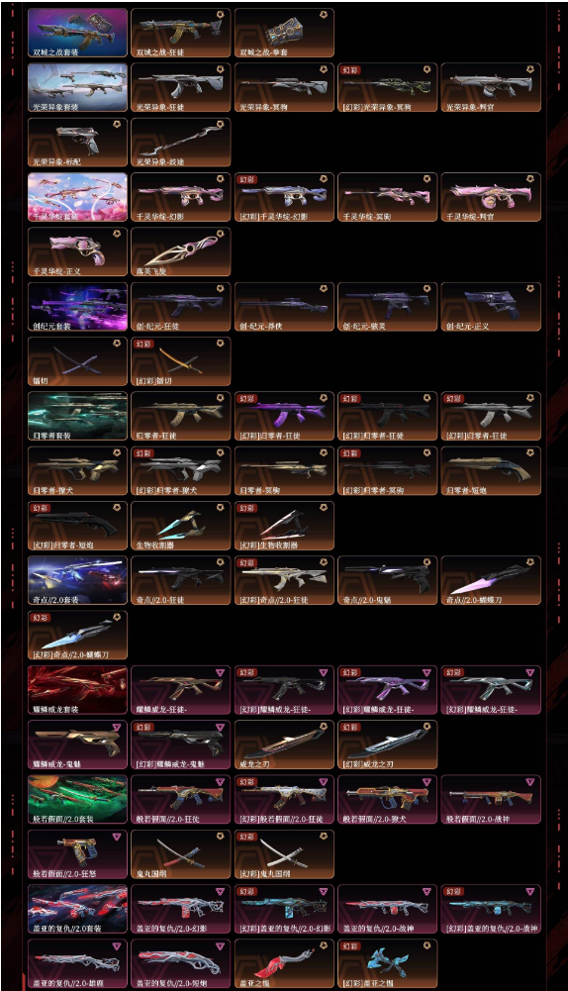The height and width of the screenshot is (991, 568).
Task: Click the rarity badge on 光荣异象-标配 card
Action: click(117, 124)
